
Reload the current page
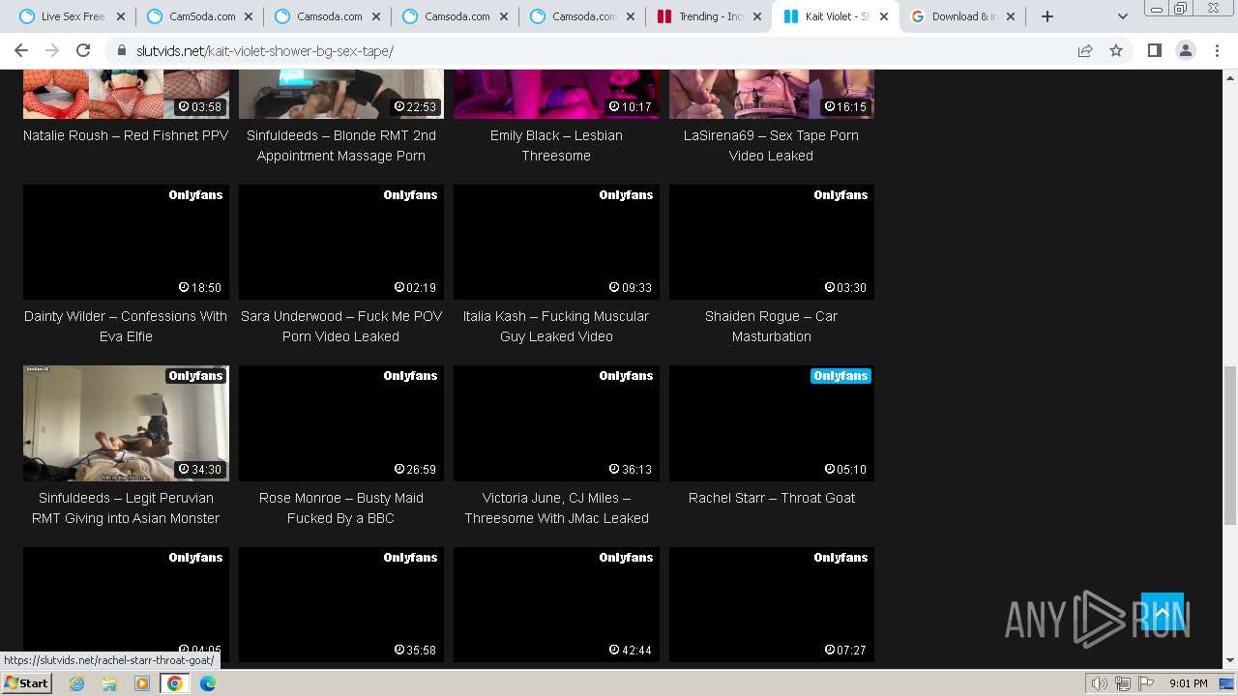(x=83, y=50)
